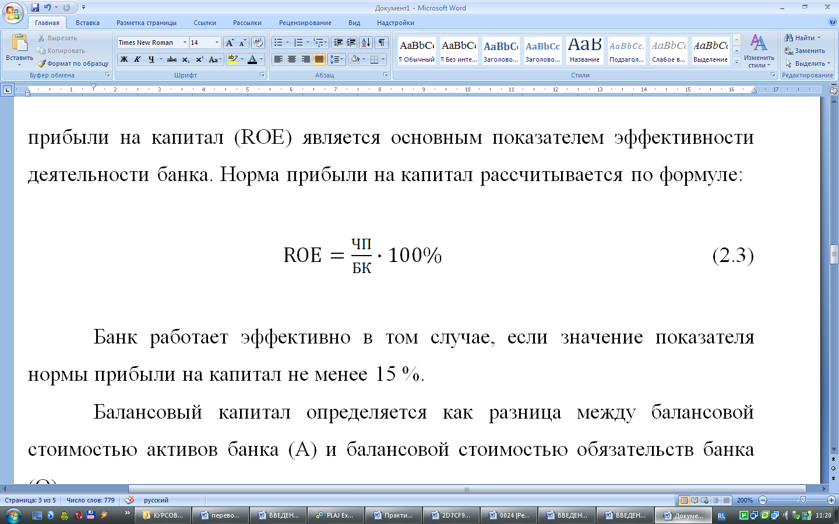Open Word Help question mark icon
Viewport: 839px width, 524px height.
832,22
